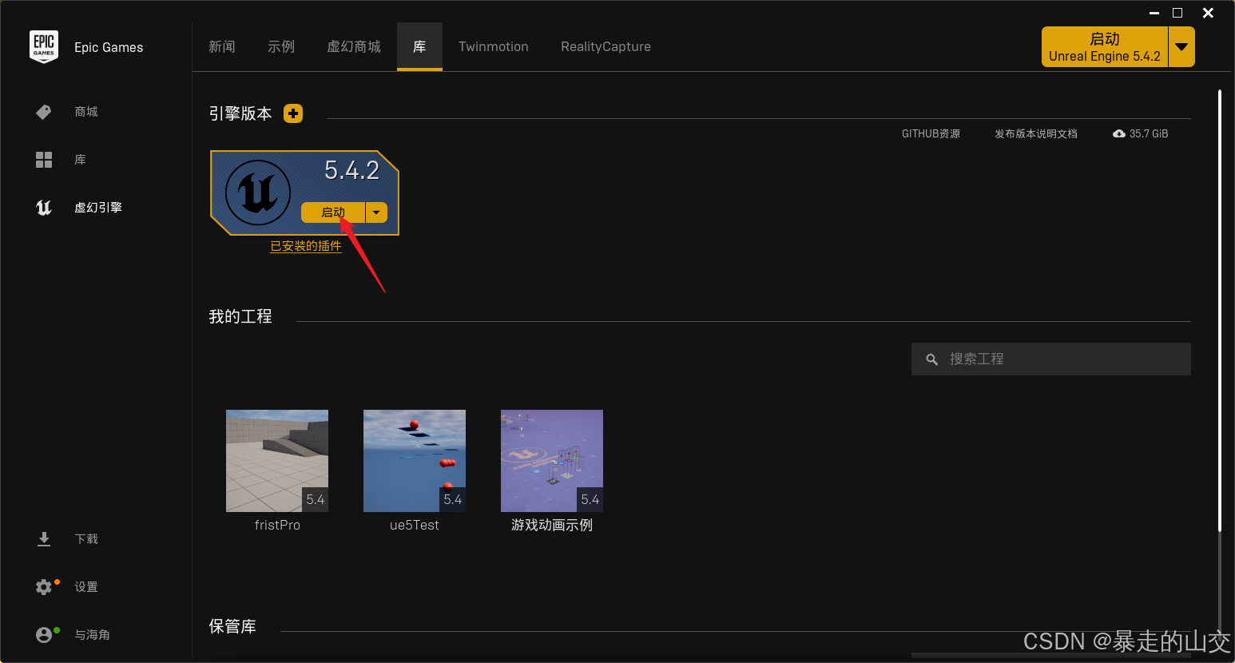Select the Unreal Engine sidebar icon

coord(44,208)
